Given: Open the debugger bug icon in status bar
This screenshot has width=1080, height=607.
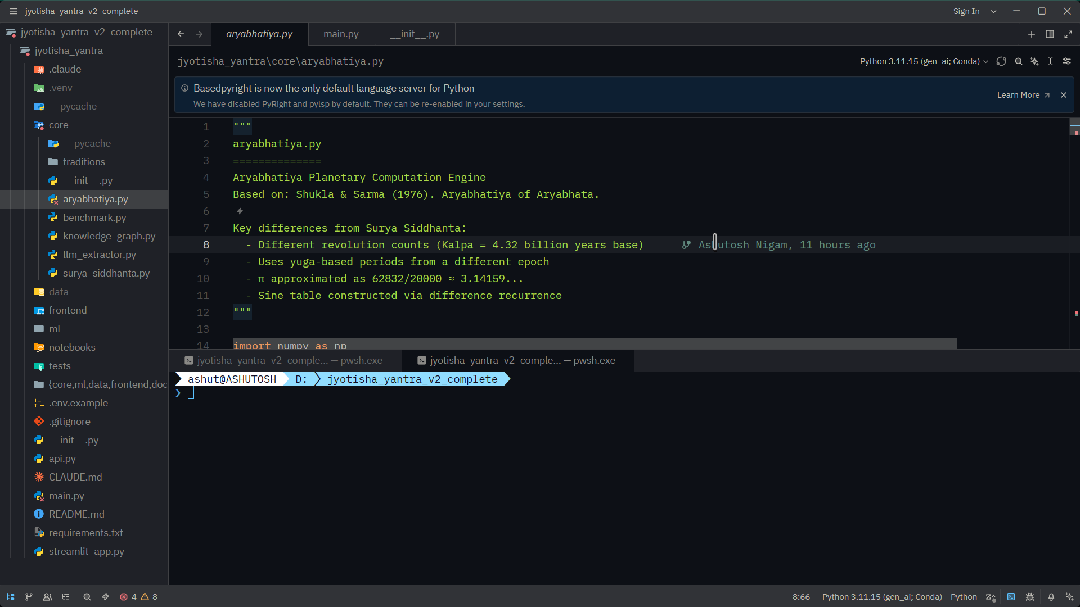Looking at the screenshot, I should click(1031, 597).
